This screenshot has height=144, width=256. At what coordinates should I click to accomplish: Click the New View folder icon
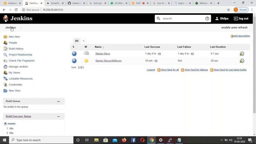[5, 91]
